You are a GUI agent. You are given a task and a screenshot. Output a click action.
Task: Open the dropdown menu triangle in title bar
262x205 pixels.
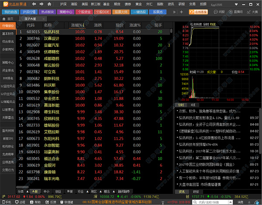pyautogui.click(x=236, y=4)
